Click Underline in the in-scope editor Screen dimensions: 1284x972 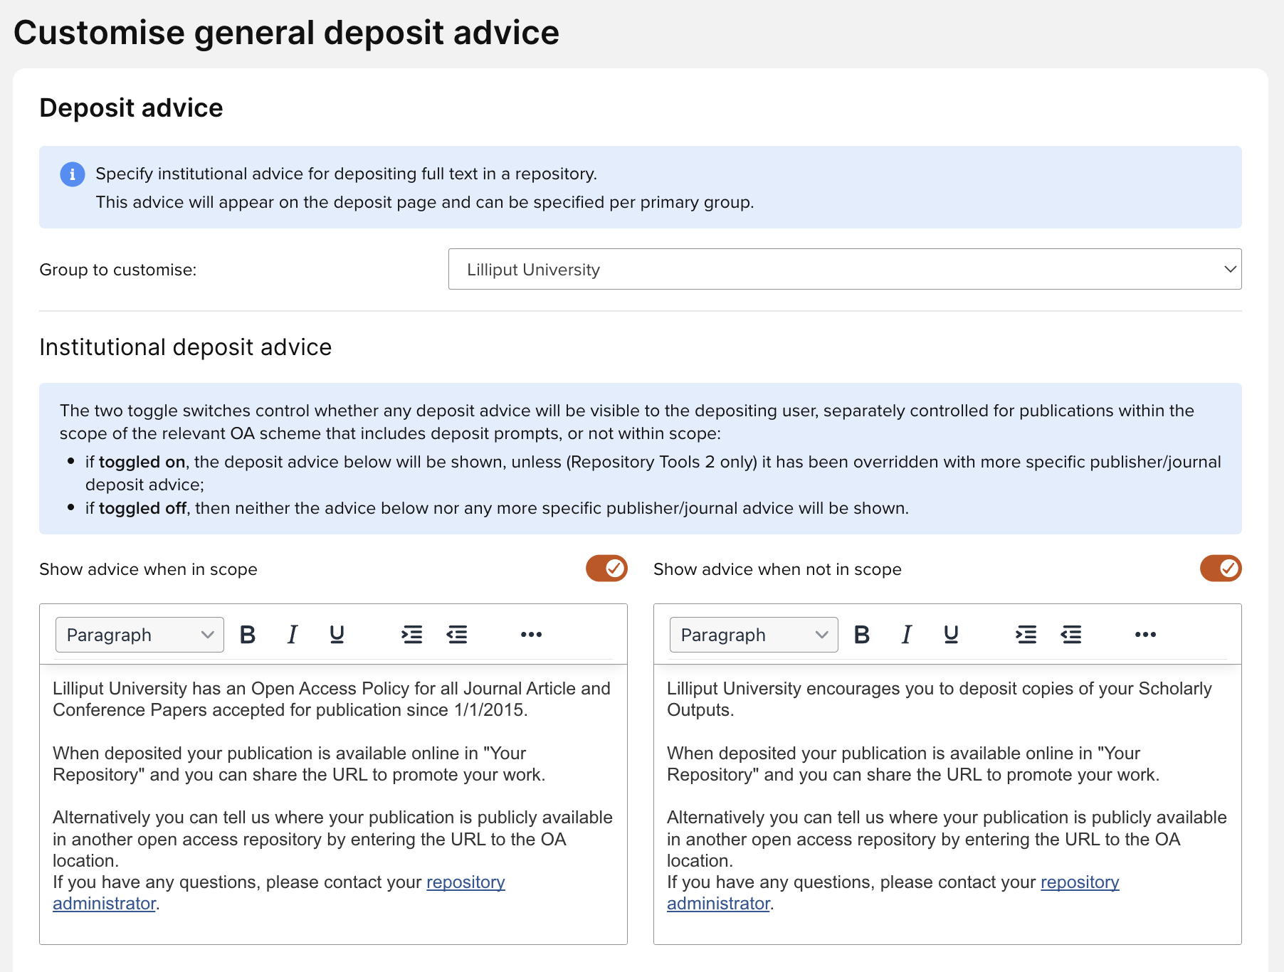(x=337, y=634)
